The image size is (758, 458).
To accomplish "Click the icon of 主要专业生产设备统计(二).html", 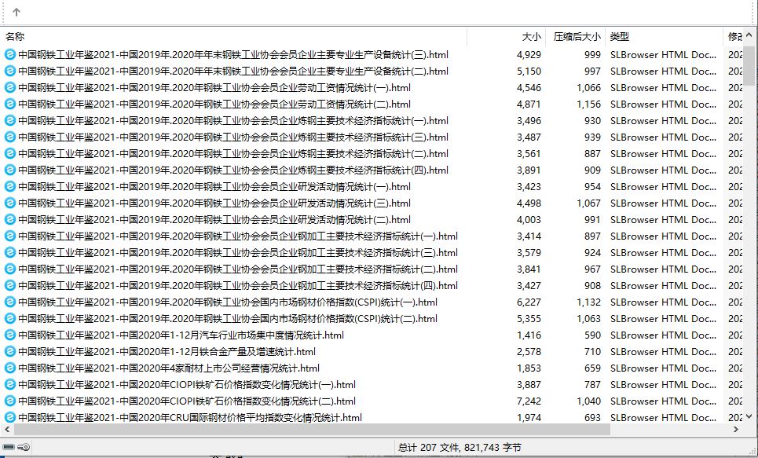I will point(9,71).
